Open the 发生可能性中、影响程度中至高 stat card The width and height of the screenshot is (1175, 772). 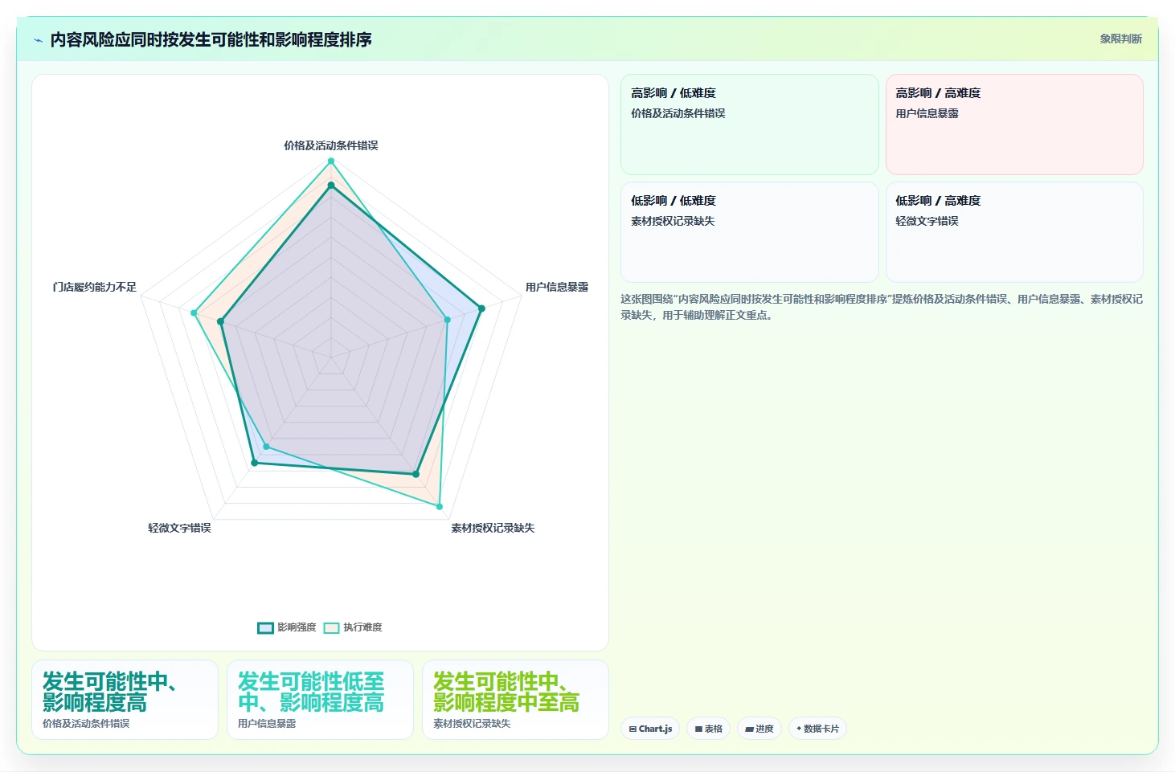click(x=515, y=700)
